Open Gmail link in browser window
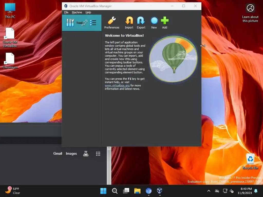 coord(58,153)
